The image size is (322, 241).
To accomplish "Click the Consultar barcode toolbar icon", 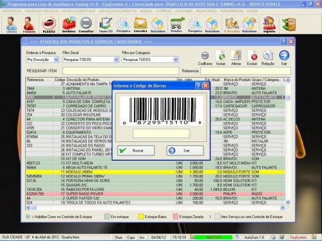I will (x=86, y=25).
